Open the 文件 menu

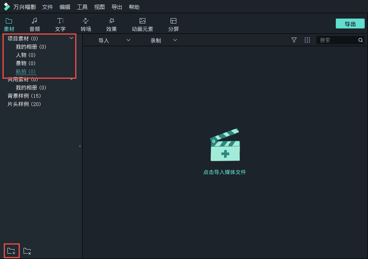click(x=47, y=7)
